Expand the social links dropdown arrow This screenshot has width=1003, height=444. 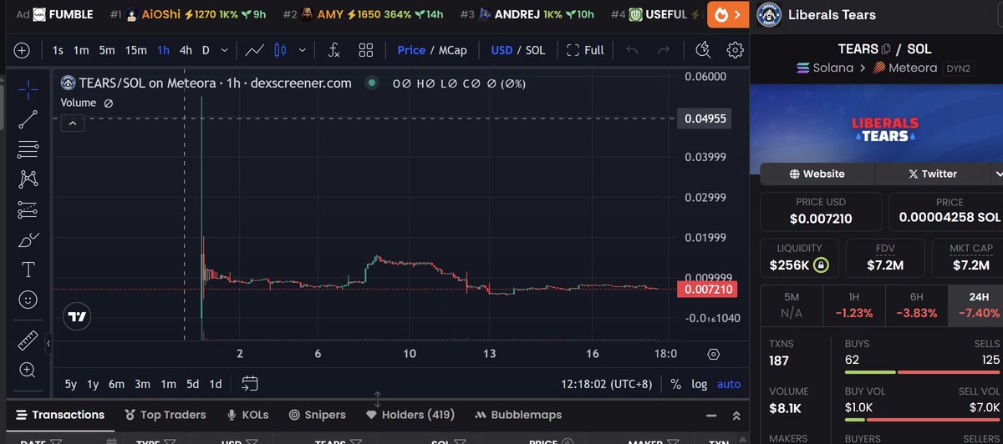click(x=997, y=174)
